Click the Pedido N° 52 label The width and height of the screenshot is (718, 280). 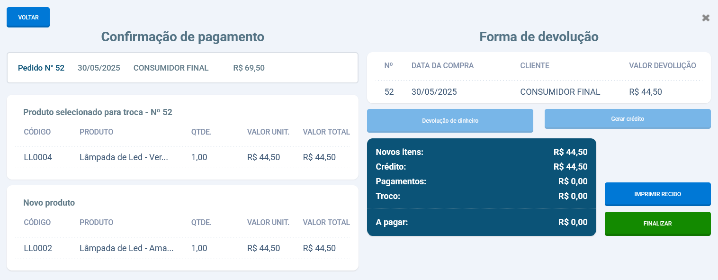[41, 68]
